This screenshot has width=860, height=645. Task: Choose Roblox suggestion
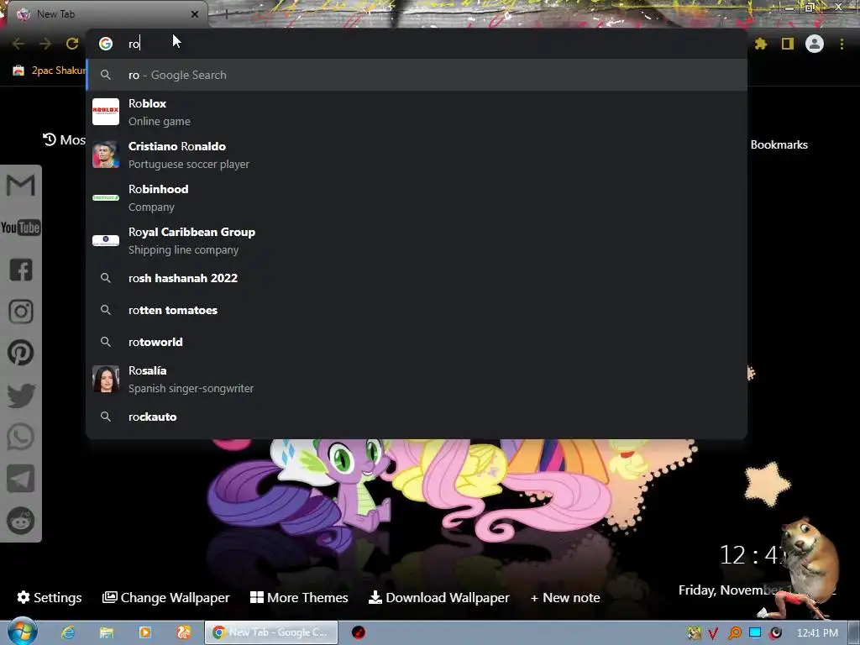click(x=417, y=112)
